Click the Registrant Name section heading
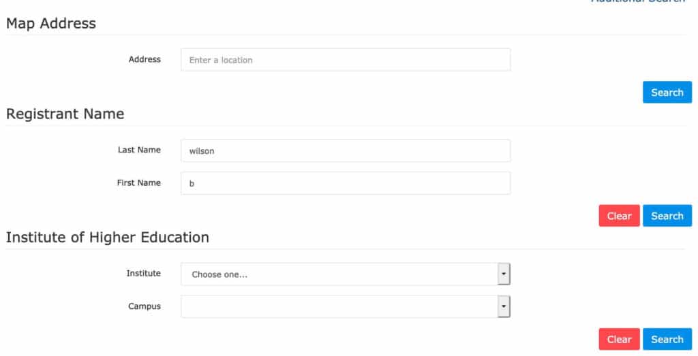Screen dimensions: 698x356 coord(65,114)
